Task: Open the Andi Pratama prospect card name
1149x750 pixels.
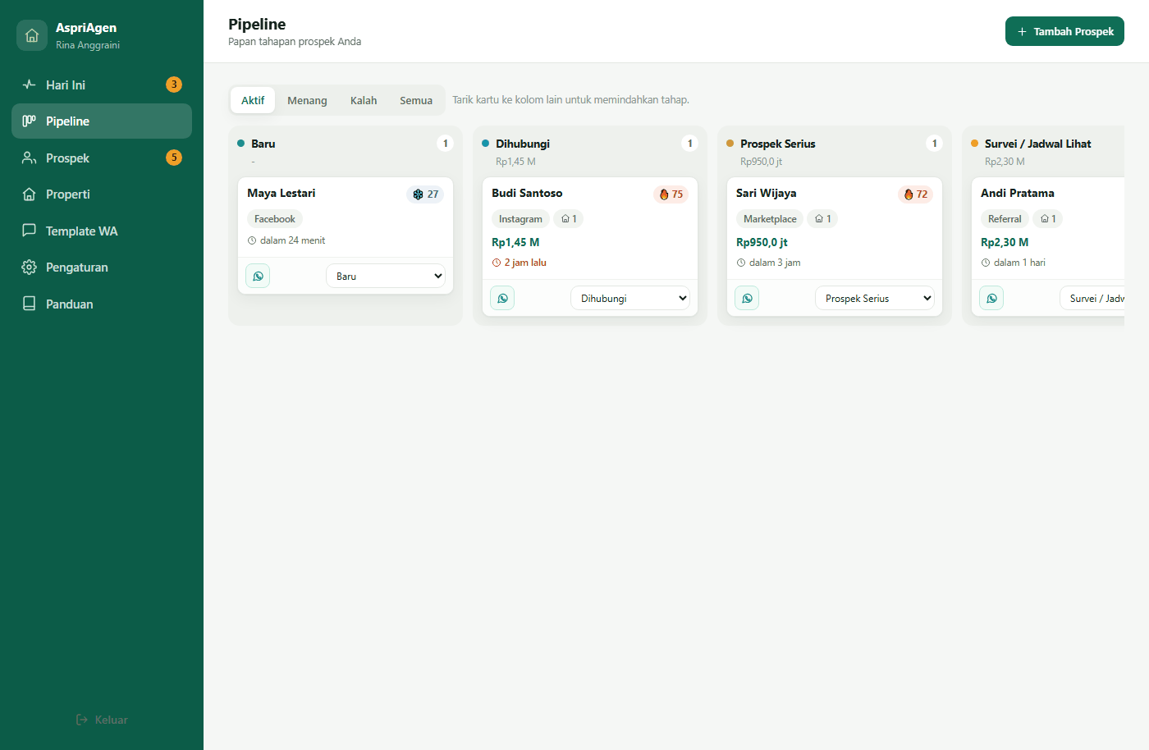Action: (1018, 193)
